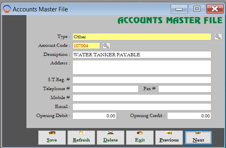
Task: Click the Delete button
Action: 111,137
